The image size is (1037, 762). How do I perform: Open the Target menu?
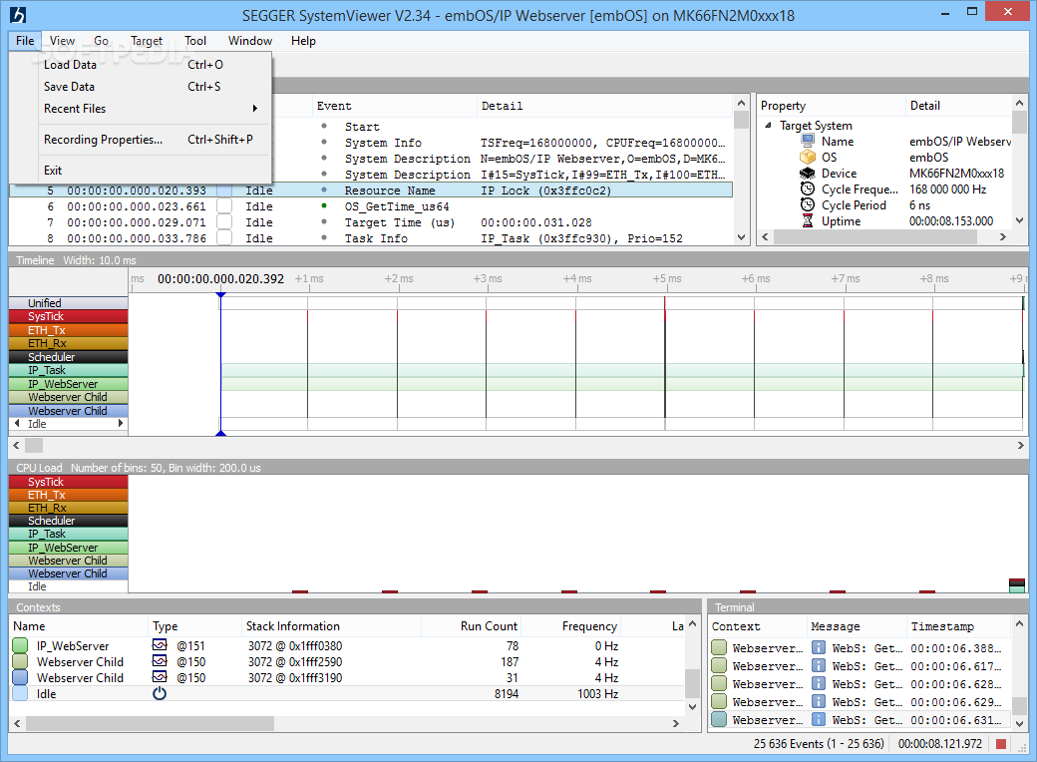click(x=147, y=40)
